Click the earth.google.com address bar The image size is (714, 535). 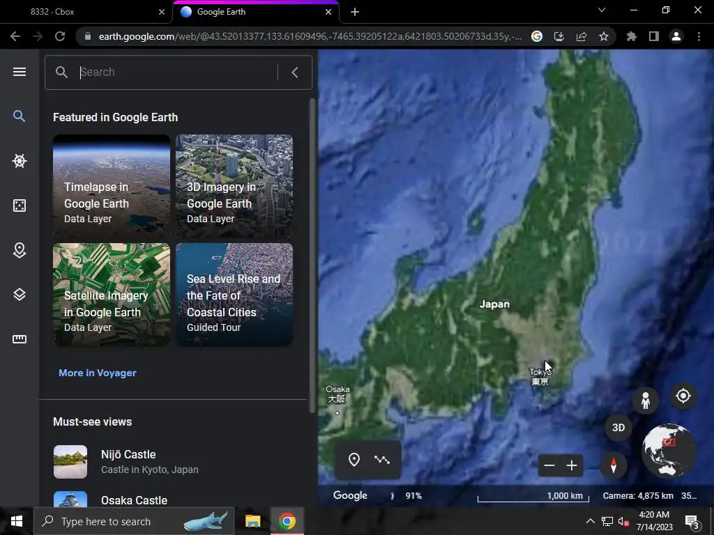click(310, 36)
